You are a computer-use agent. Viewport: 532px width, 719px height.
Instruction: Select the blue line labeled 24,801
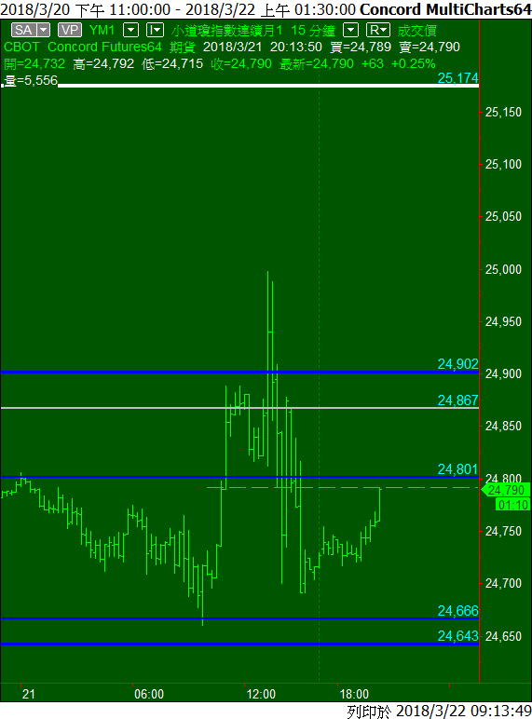coord(239,477)
